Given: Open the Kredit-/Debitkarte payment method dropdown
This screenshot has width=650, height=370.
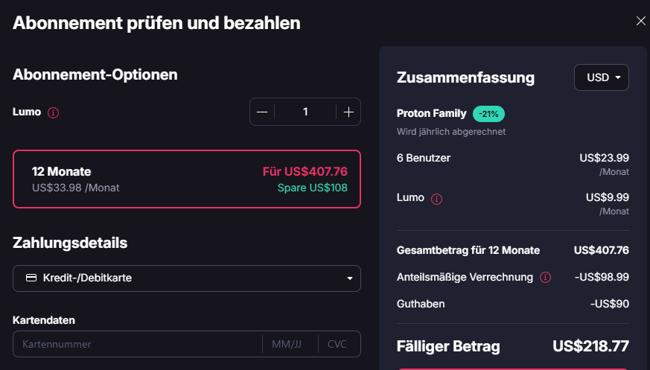Looking at the screenshot, I should 187,278.
